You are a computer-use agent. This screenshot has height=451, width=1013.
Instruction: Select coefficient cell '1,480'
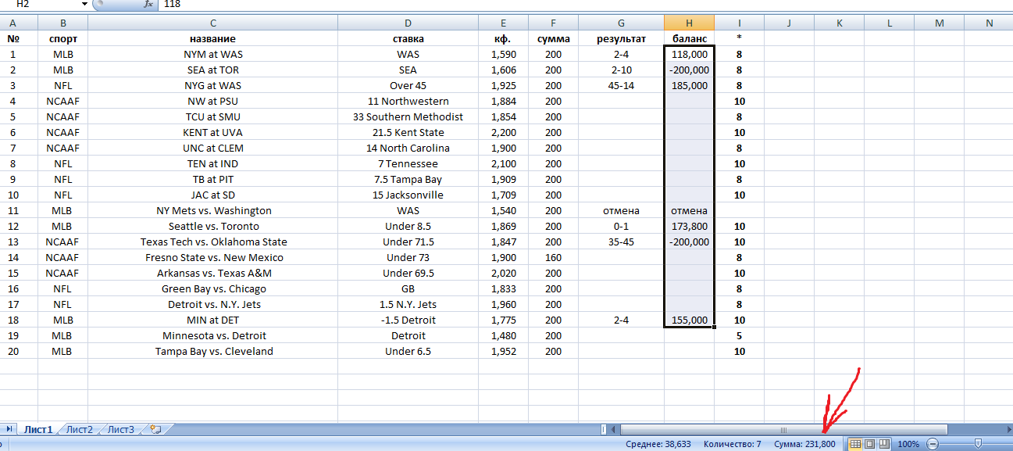(x=504, y=335)
